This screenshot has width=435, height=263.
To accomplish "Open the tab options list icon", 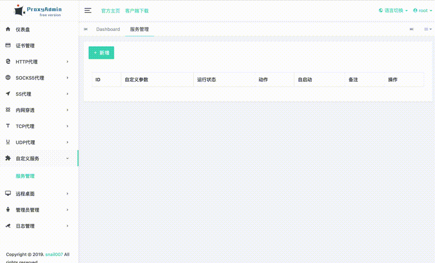I will tap(428, 29).
